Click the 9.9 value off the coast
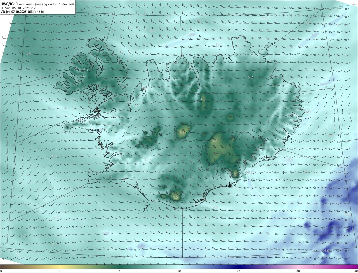Viewport: 358px width, 273px height. [x=215, y=207]
